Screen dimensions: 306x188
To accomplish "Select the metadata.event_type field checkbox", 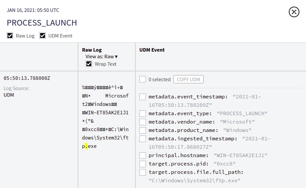I will [142, 113].
